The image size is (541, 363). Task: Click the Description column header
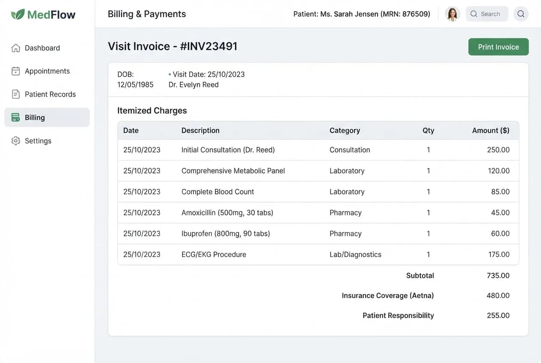(200, 131)
